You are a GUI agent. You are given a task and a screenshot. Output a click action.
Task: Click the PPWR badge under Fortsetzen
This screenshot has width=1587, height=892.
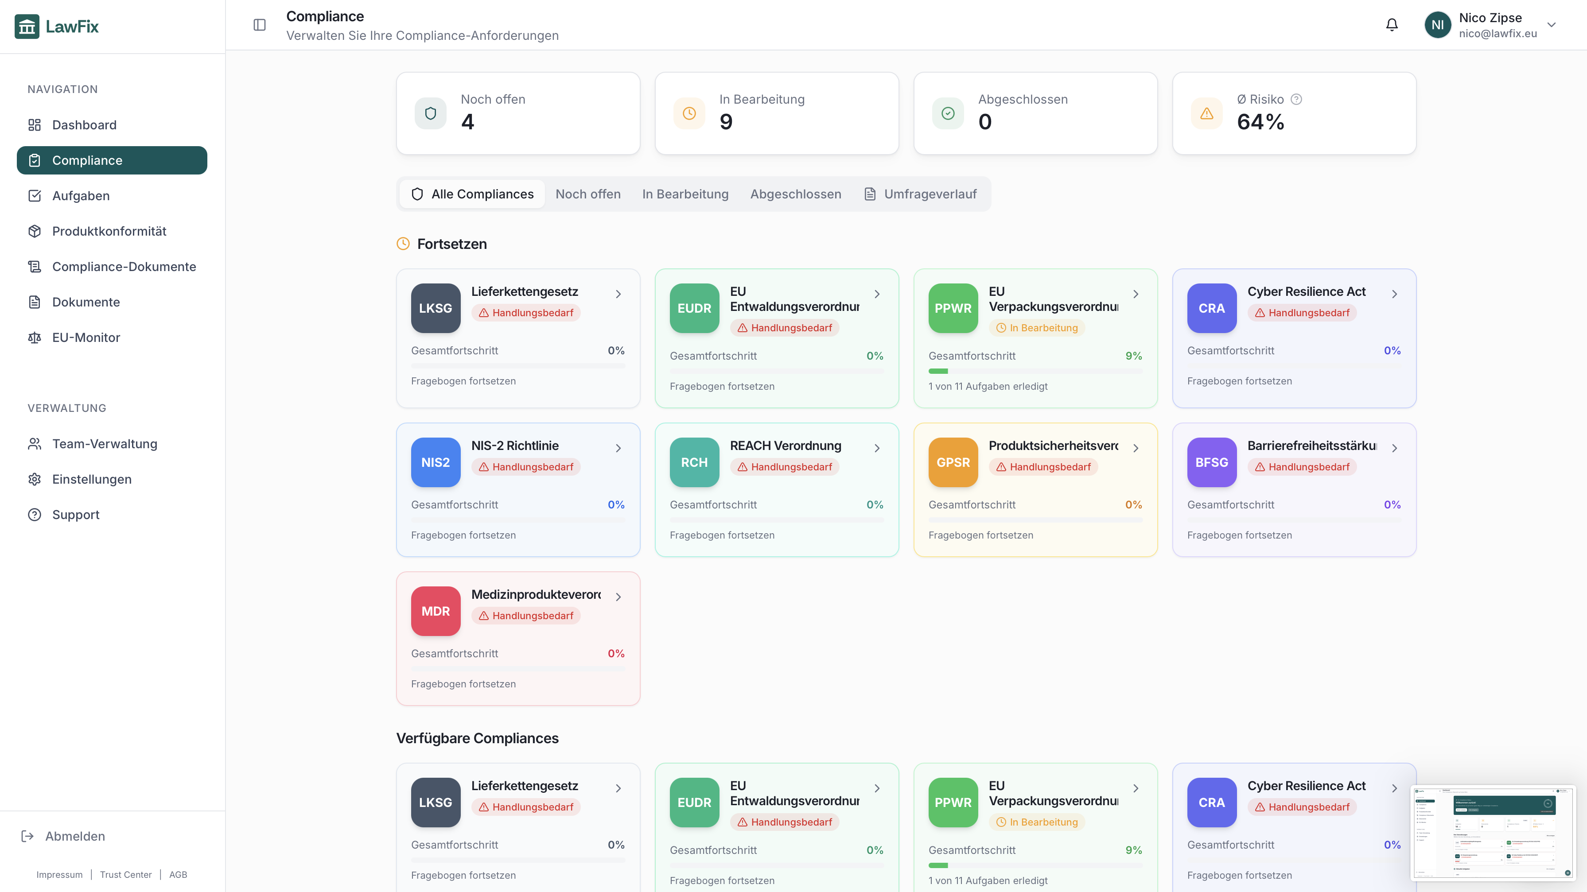coord(953,308)
